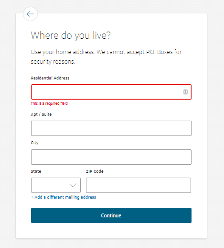Screen dimensions: 224x248
Task: Focus the ZIP Code text field
Action: [139, 185]
